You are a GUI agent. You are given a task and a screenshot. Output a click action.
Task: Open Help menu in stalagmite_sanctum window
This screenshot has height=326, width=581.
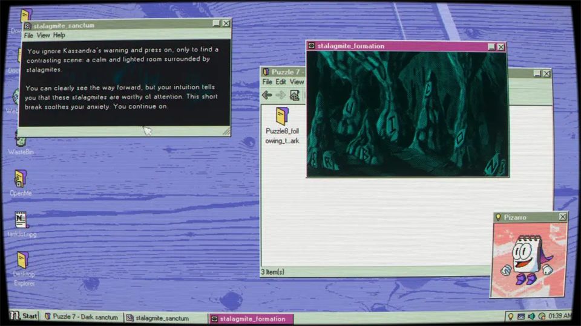coord(59,36)
